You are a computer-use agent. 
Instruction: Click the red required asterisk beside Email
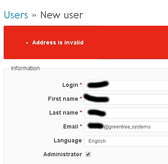click(81, 126)
